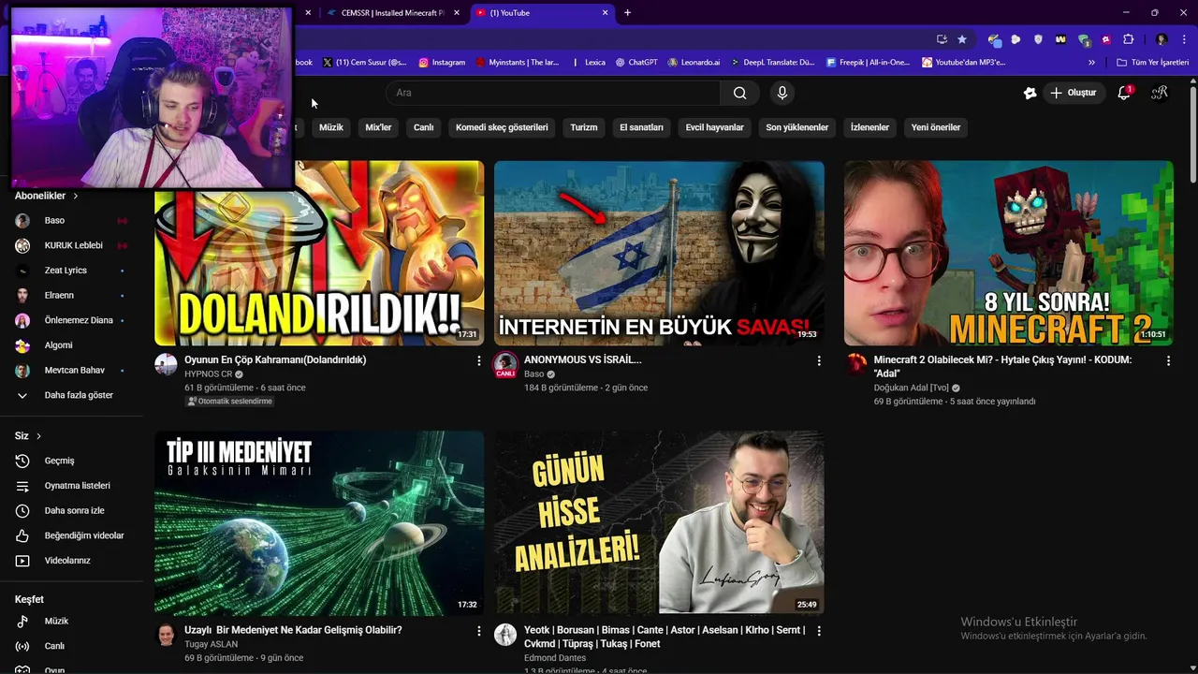Image resolution: width=1198 pixels, height=674 pixels.
Task: Open the Algomi subscription channel
Action: click(x=72, y=345)
